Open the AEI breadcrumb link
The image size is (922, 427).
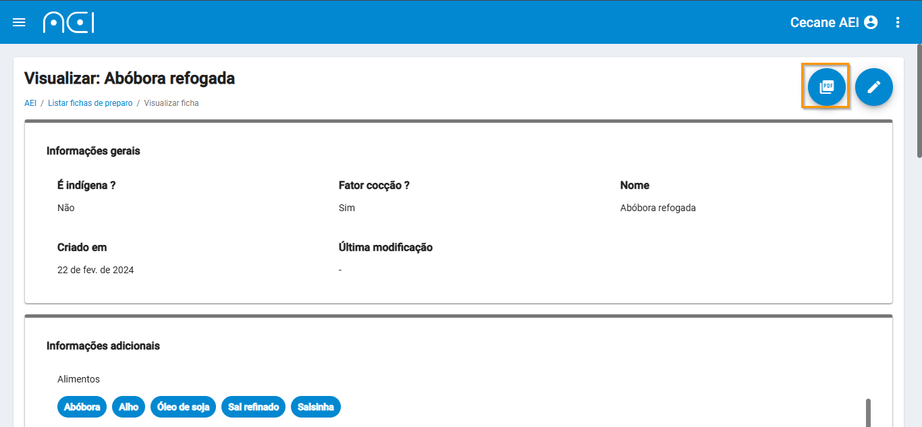click(x=30, y=103)
